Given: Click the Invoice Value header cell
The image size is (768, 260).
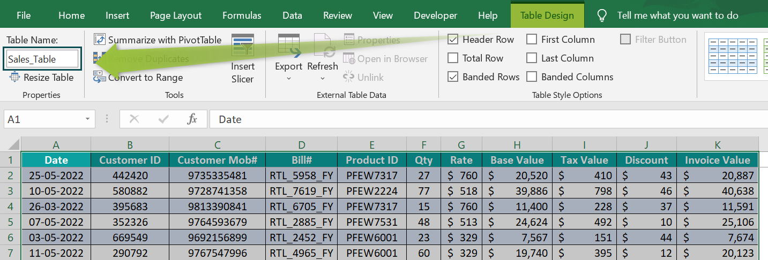Looking at the screenshot, I should coord(718,159).
